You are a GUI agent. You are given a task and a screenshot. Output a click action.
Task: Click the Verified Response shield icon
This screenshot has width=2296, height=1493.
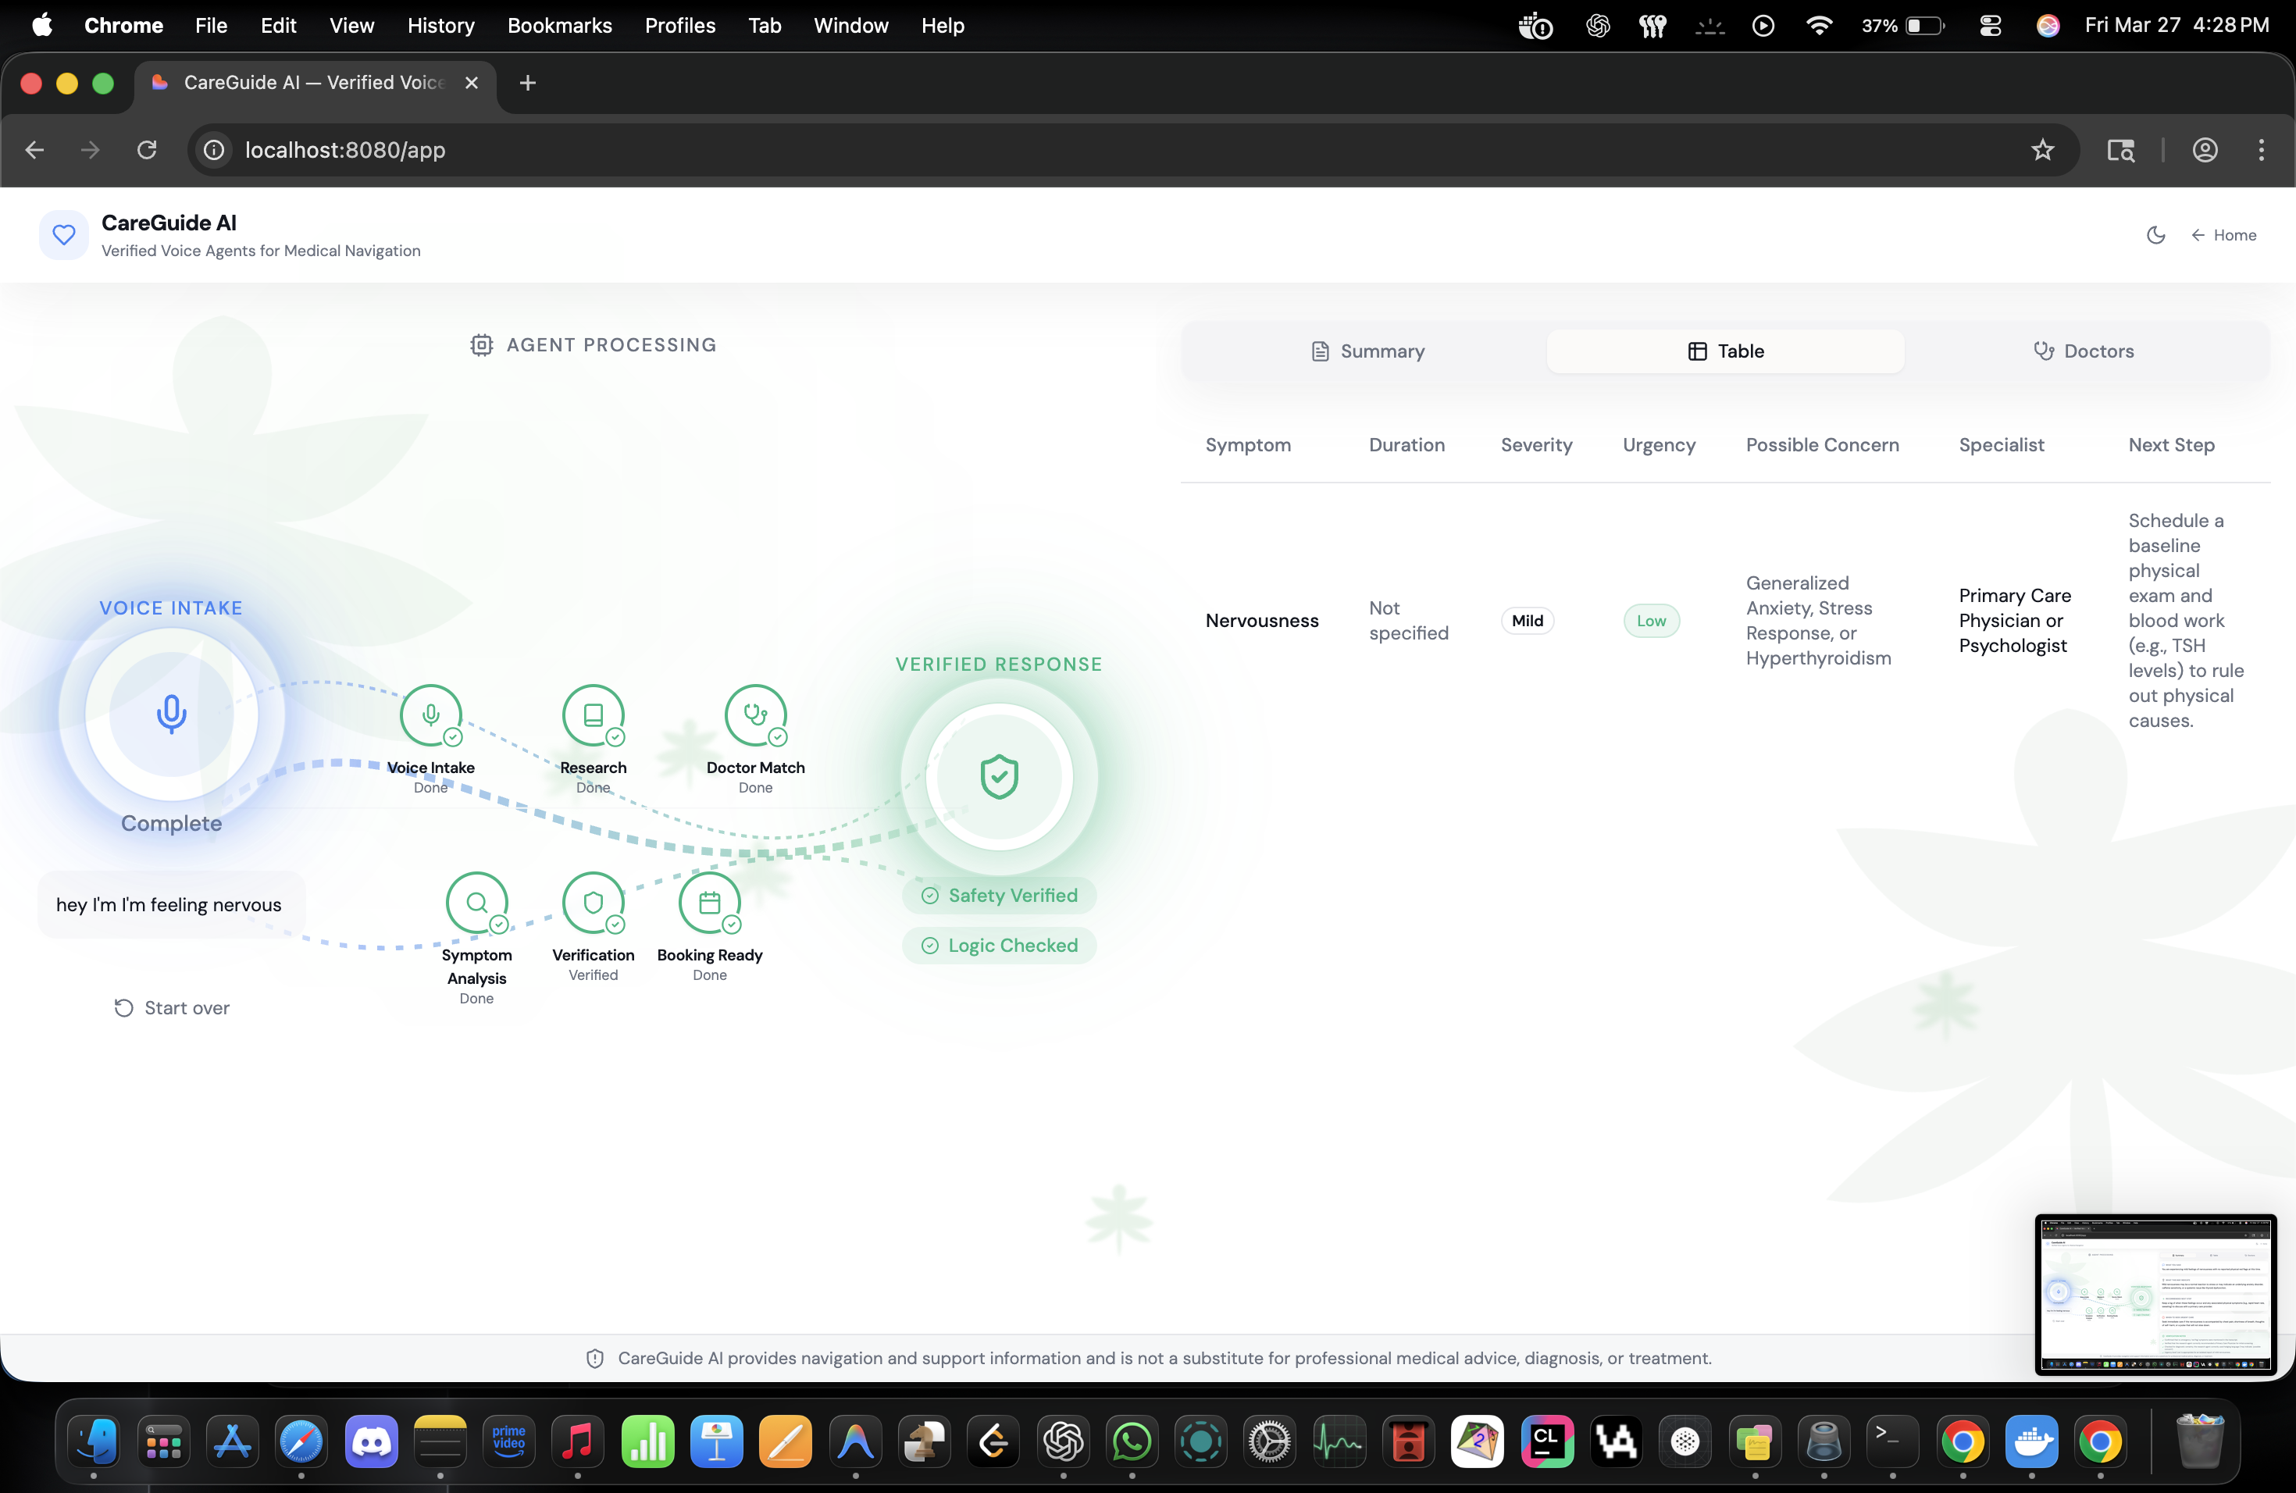(x=999, y=776)
